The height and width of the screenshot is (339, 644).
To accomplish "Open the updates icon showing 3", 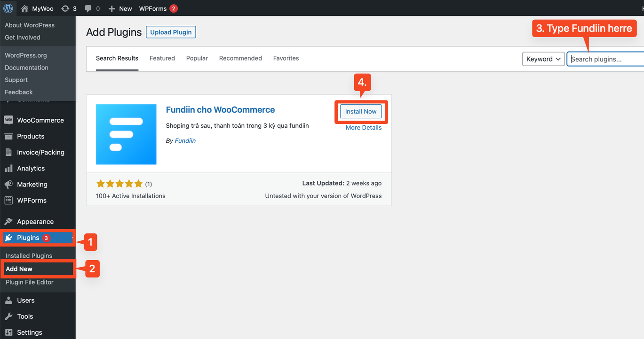I will (65, 8).
